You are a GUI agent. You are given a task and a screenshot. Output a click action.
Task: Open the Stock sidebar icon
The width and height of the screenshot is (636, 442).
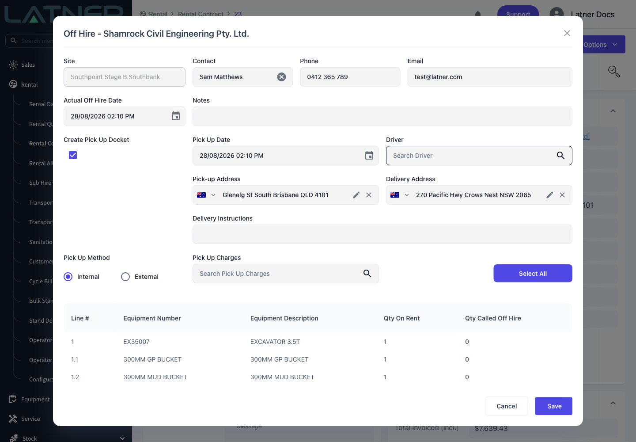pyautogui.click(x=13, y=438)
